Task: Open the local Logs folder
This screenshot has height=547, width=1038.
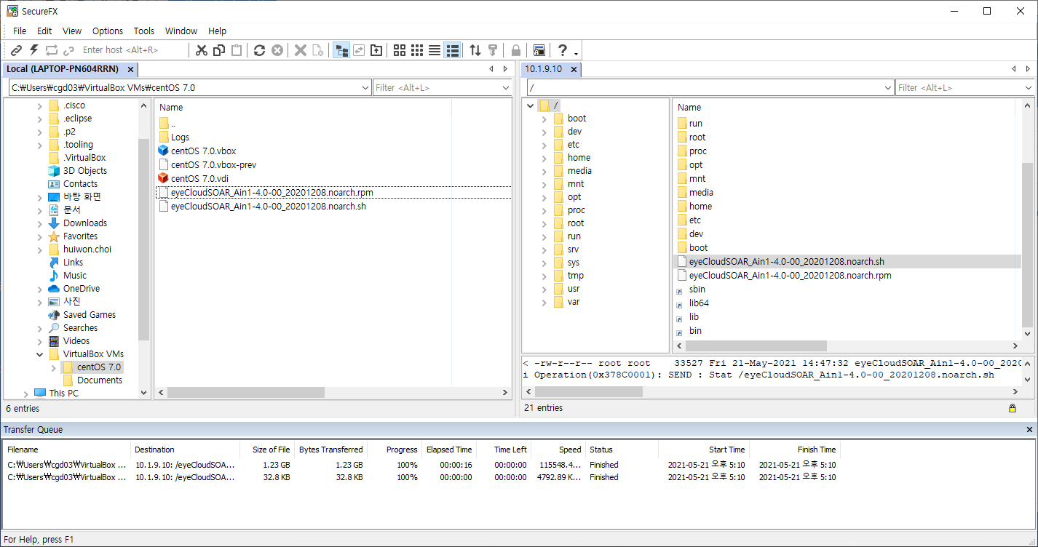Action: pos(180,137)
